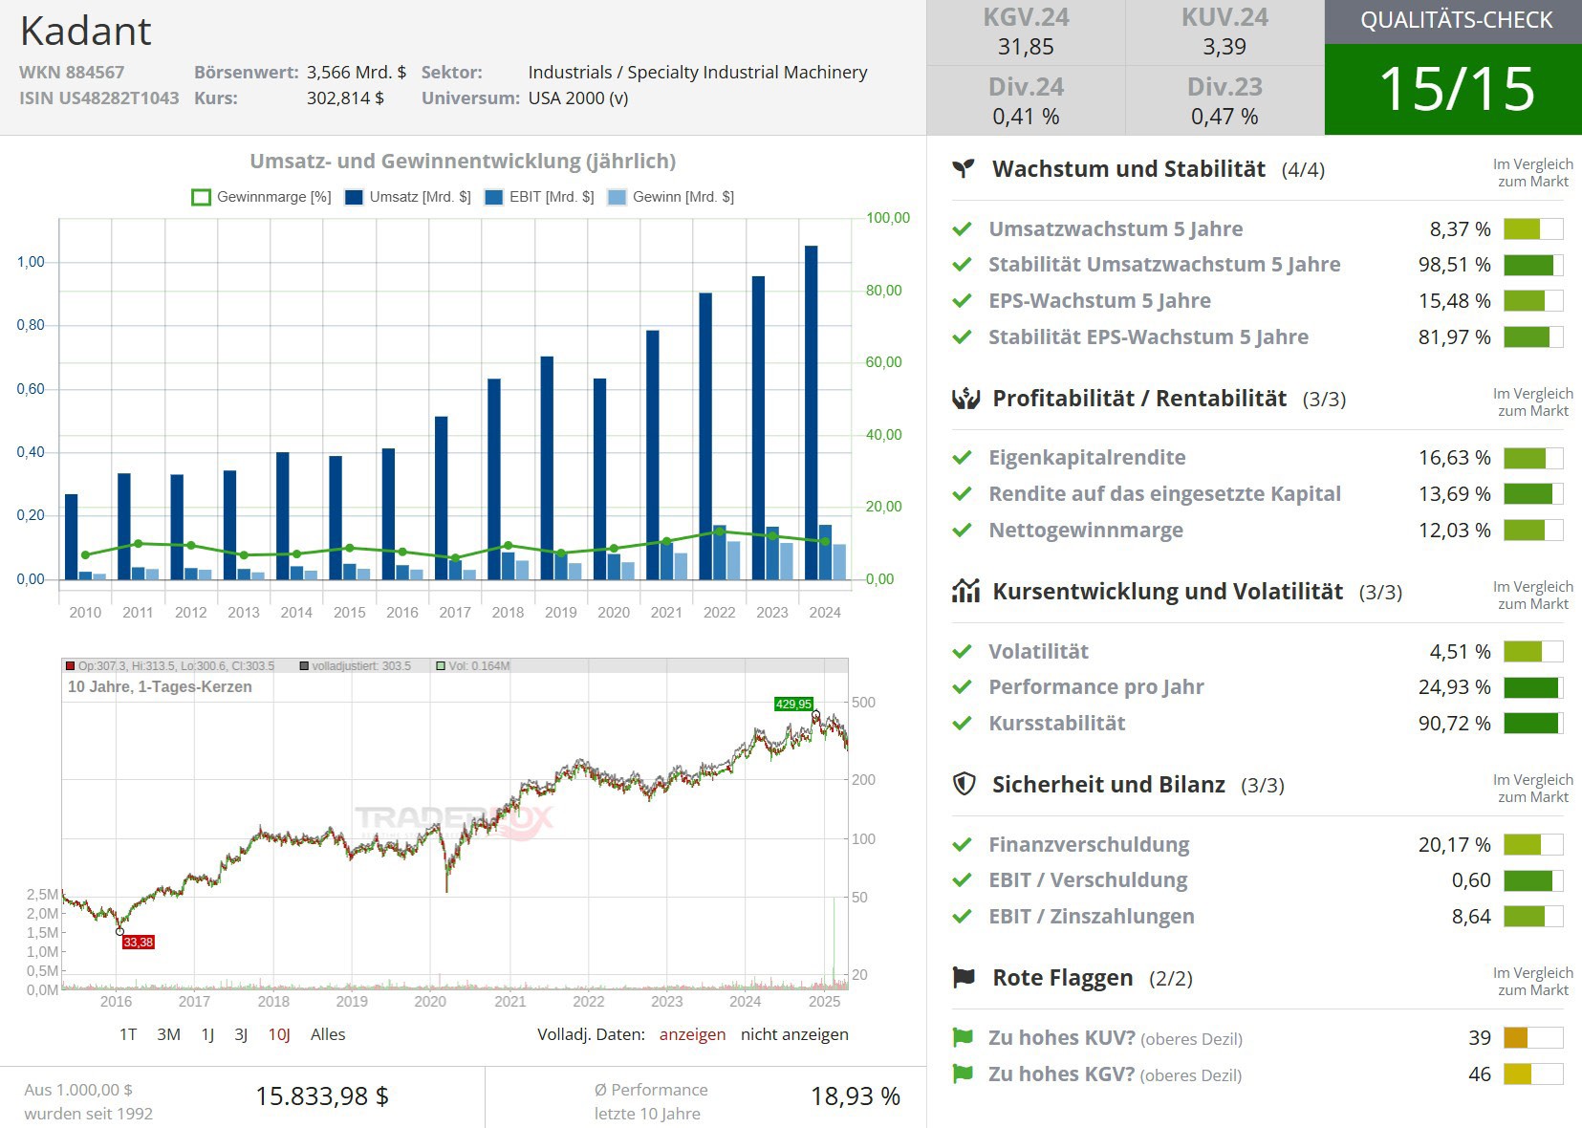This screenshot has height=1128, width=1582.
Task: Click the Eigenkapitalrendite value 16,63 %
Action: pos(1454,458)
